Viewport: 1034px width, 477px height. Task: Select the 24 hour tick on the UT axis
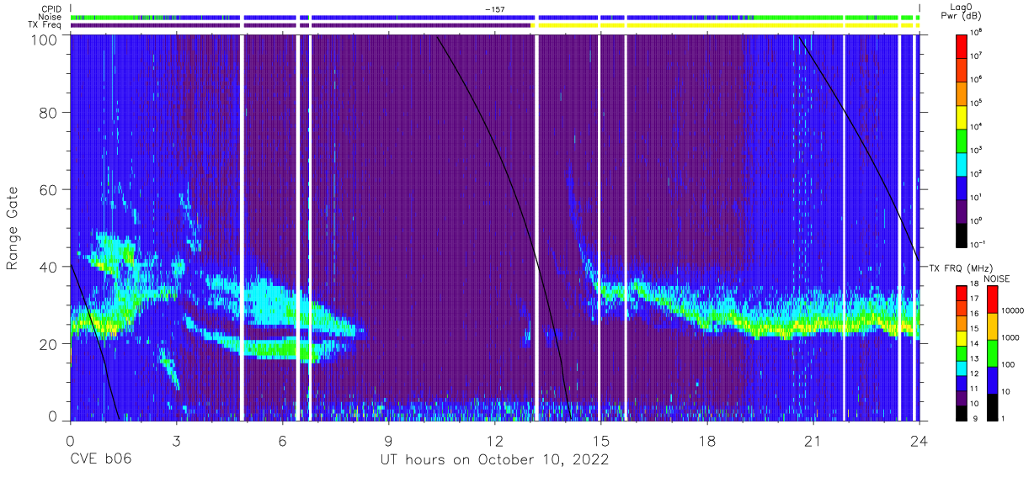pos(919,440)
